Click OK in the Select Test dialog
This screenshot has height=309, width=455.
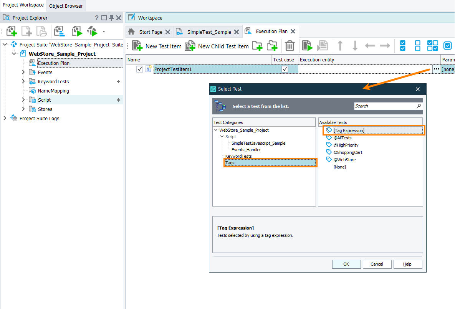(x=346, y=264)
